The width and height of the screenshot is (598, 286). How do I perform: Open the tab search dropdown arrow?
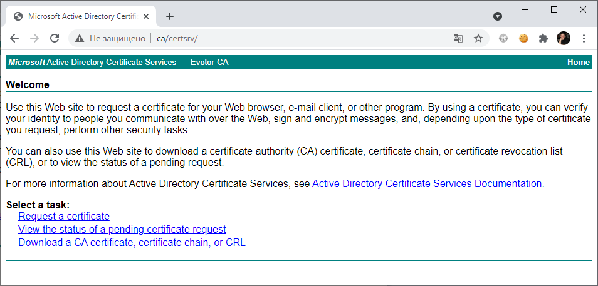(x=498, y=16)
